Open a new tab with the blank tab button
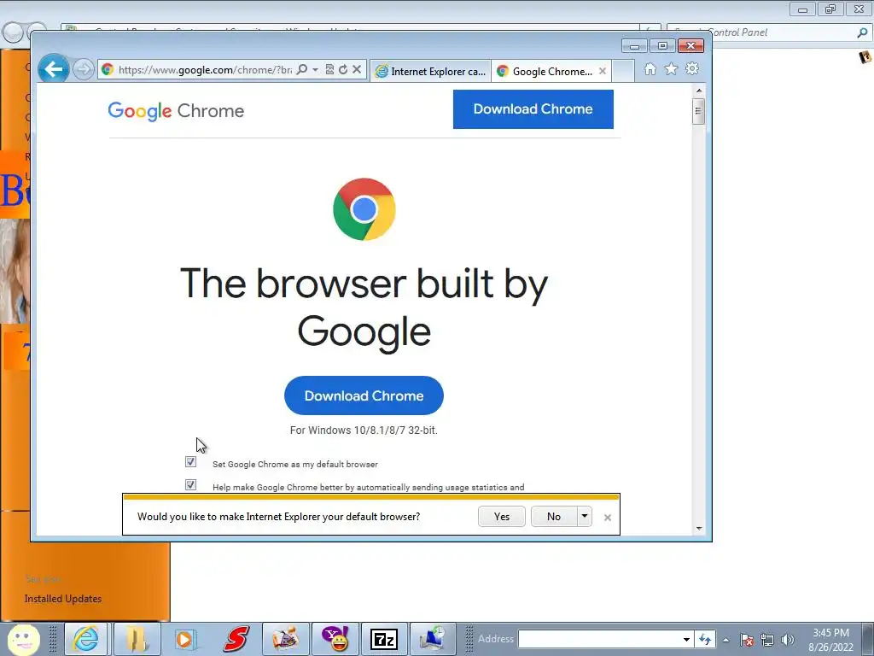Viewport: 874px width, 656px height. pyautogui.click(x=623, y=72)
